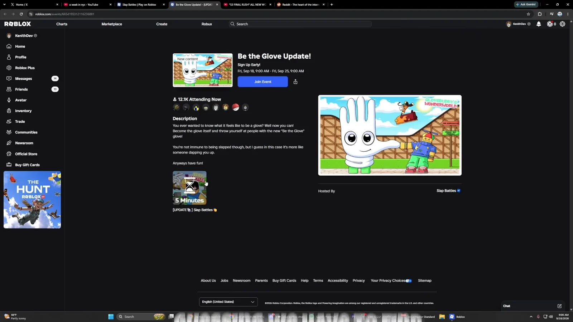Click the browser address bar
This screenshot has width=573, height=322.
coord(276,14)
